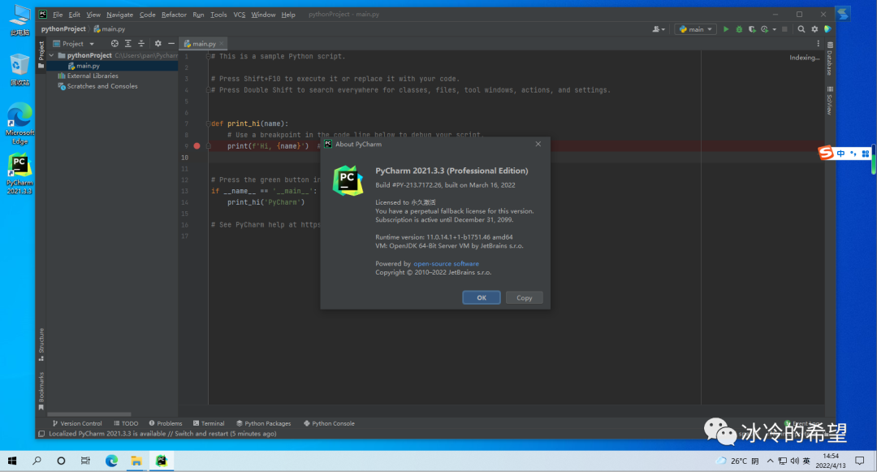Open dropdown arrow beside profile run icon
The width and height of the screenshot is (877, 472).
(774, 29)
